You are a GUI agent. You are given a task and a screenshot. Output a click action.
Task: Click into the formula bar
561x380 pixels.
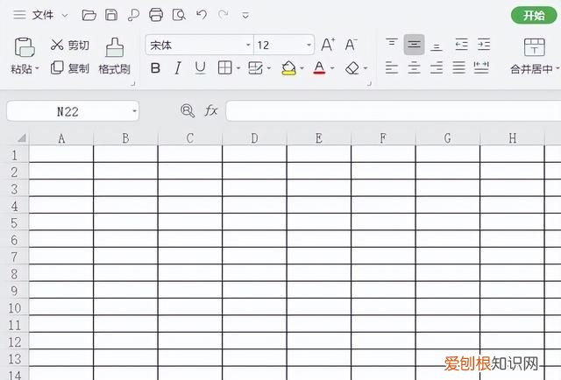(x=394, y=111)
